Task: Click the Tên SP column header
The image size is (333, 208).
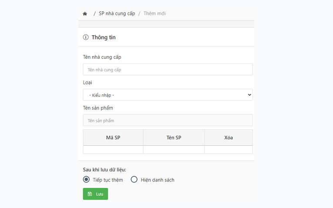Action: 174,138
